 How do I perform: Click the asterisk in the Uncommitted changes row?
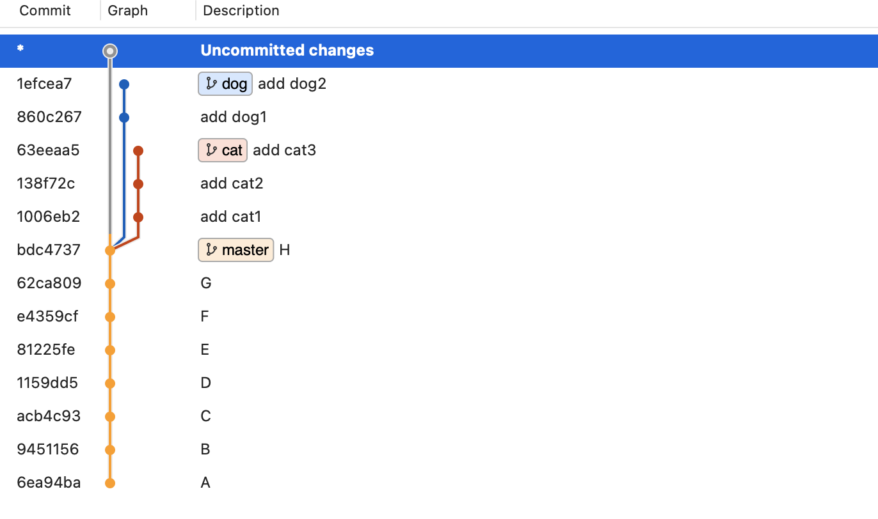coord(20,49)
